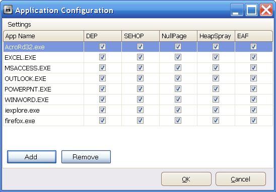The height and width of the screenshot is (192, 276).
Task: Uncheck SEHOP for AcroRd32.exe
Action: tap(141, 47)
